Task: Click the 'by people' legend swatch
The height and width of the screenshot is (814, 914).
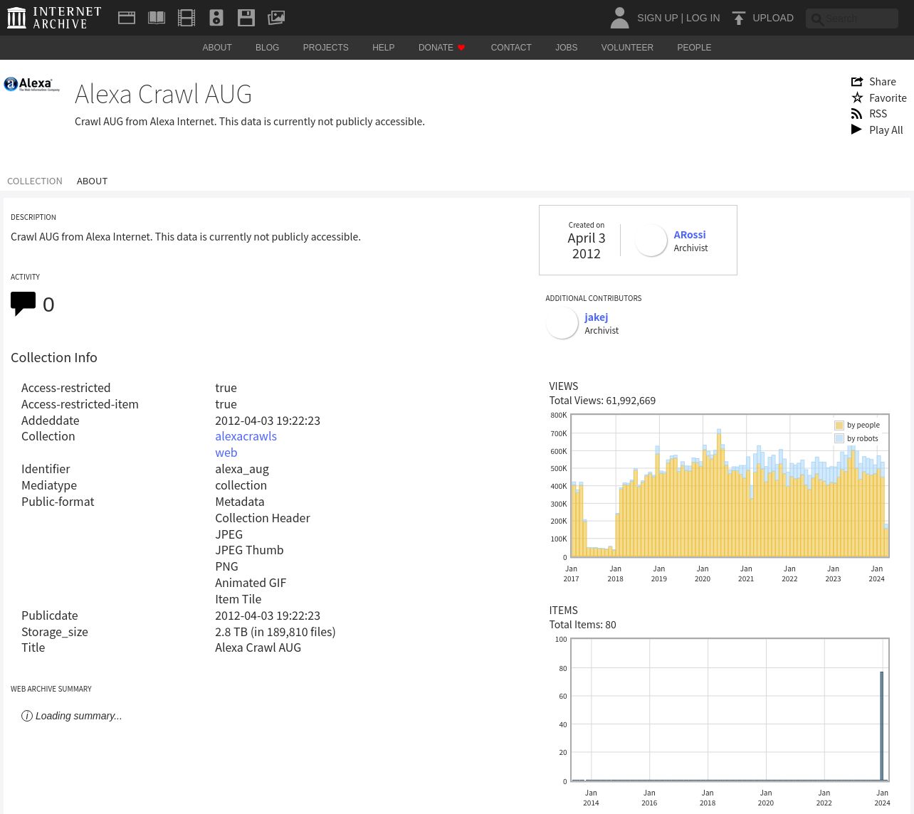Action: [839, 425]
